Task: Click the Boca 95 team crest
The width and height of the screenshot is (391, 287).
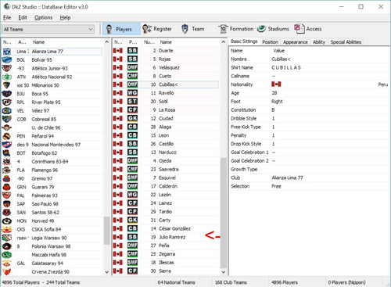Action: tap(7, 94)
